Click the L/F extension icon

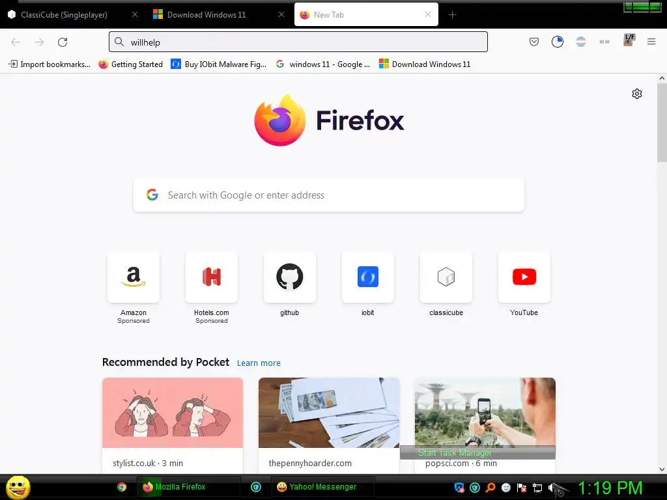(x=629, y=40)
